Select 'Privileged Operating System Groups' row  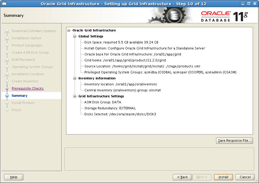click(x=160, y=72)
